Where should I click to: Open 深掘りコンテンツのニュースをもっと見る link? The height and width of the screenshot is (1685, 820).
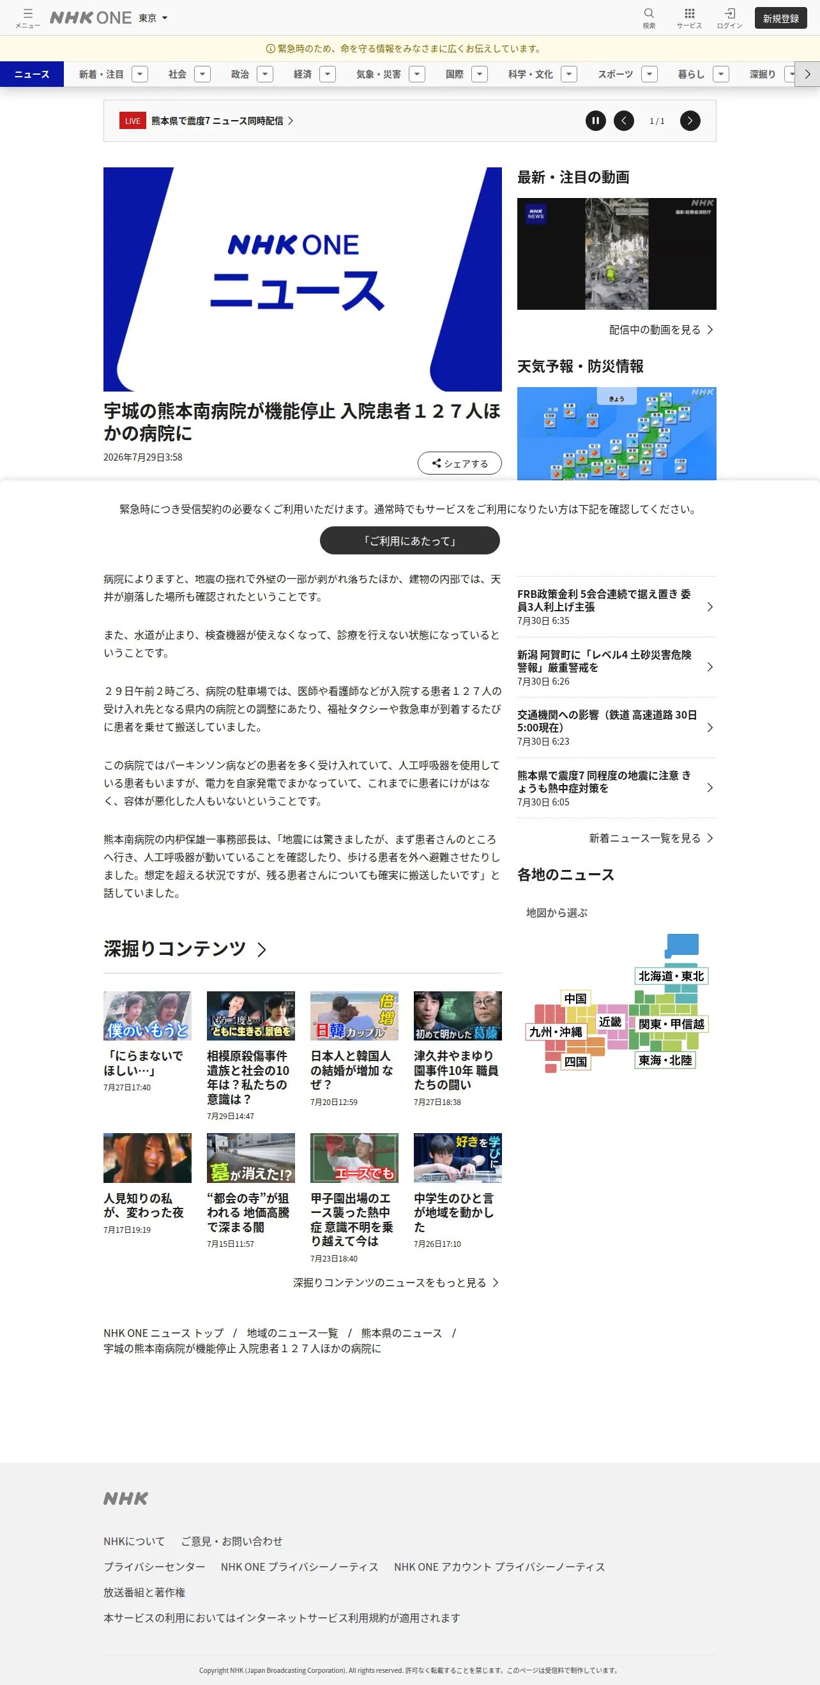(x=395, y=1283)
